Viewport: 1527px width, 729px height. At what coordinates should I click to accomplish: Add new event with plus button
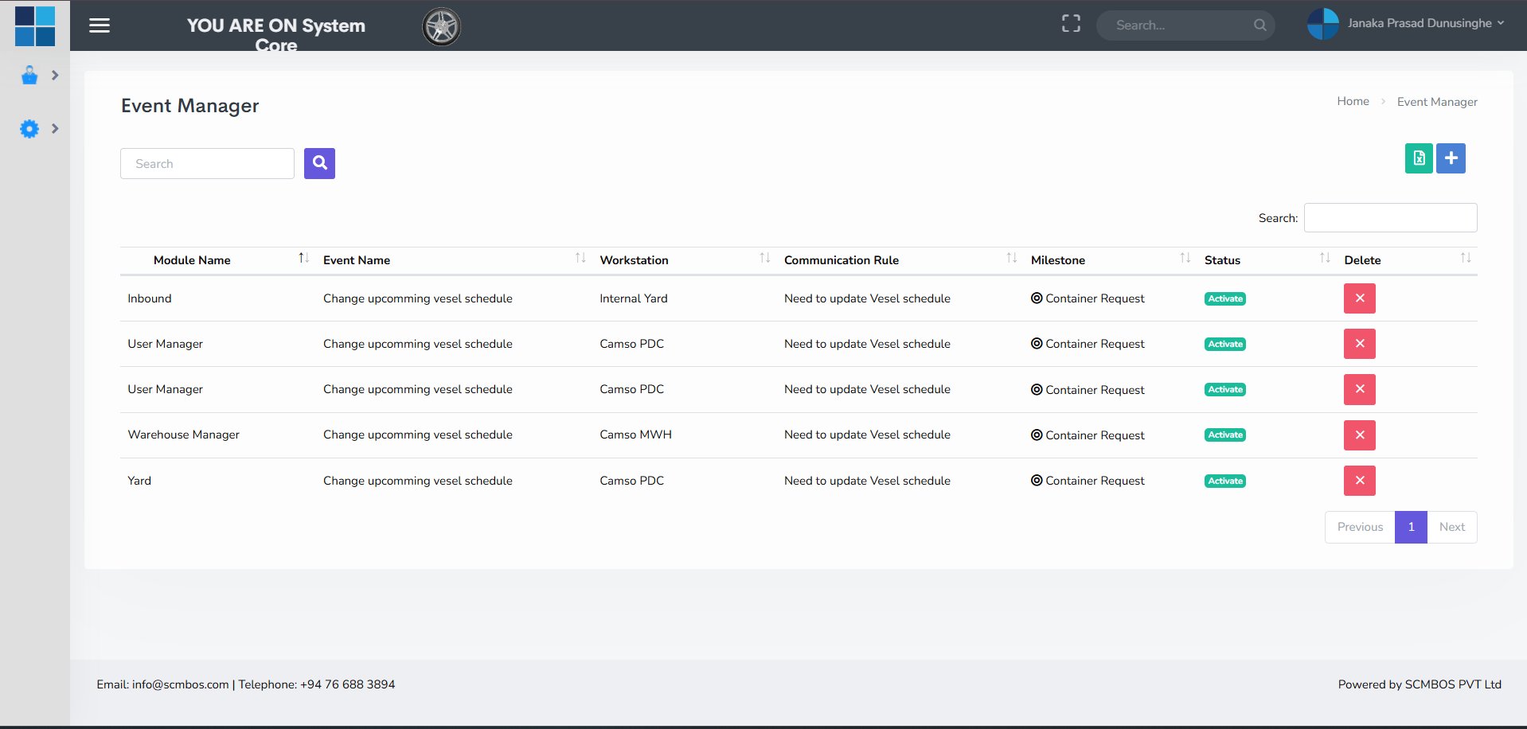point(1451,158)
